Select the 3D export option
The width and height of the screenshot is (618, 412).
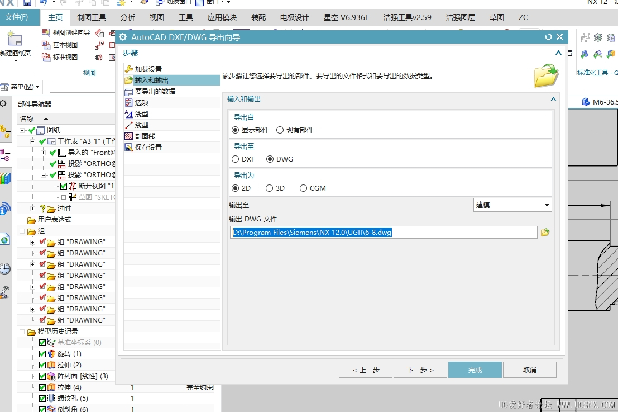point(269,188)
